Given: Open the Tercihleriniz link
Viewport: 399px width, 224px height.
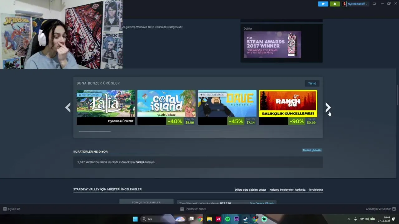Looking at the screenshot, I should (316, 190).
